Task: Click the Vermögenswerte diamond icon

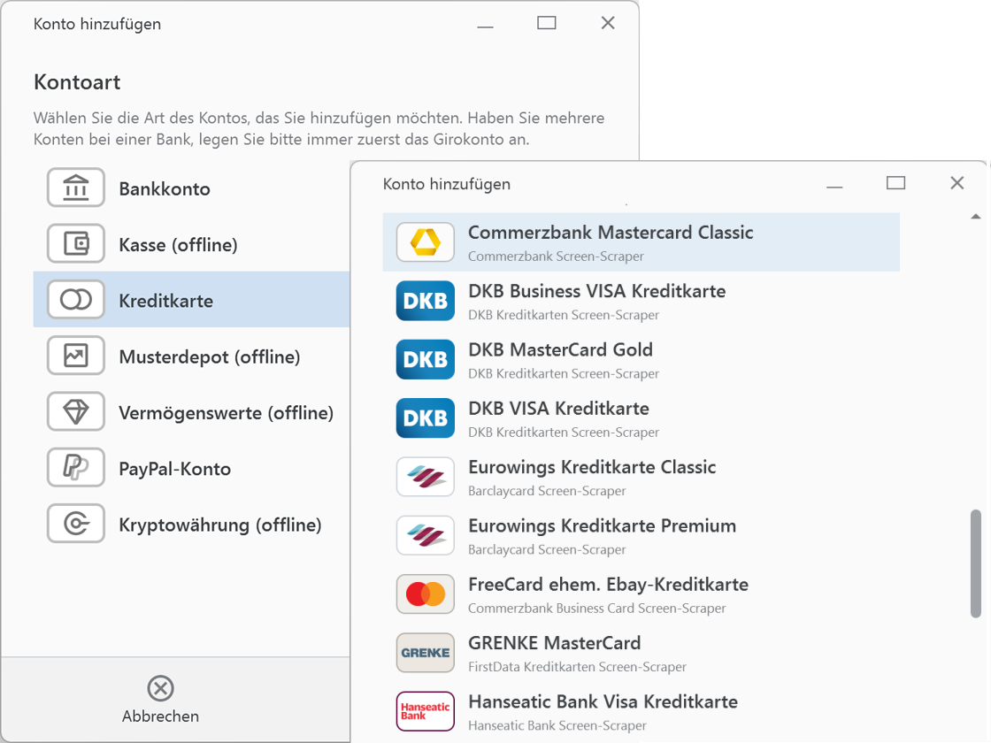Action: coord(76,412)
